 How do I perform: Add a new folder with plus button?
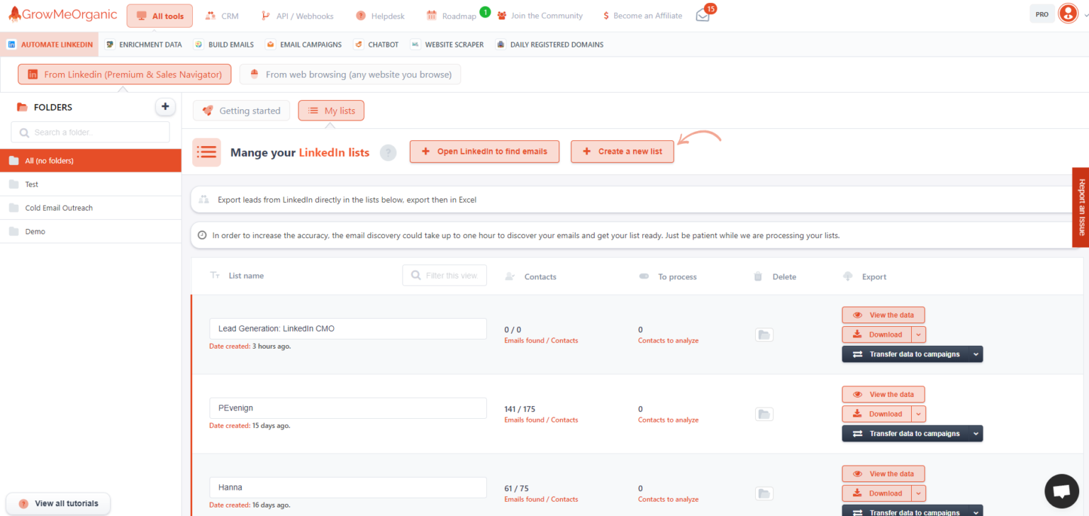point(165,107)
